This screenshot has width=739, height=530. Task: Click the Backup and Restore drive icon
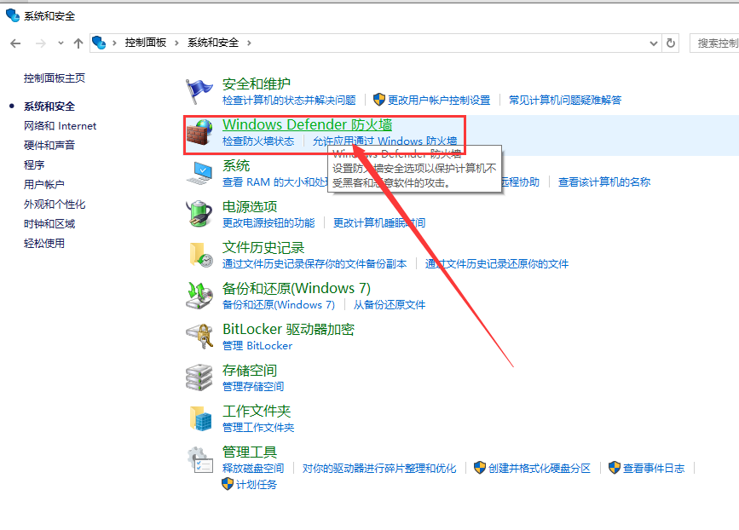[x=199, y=296]
